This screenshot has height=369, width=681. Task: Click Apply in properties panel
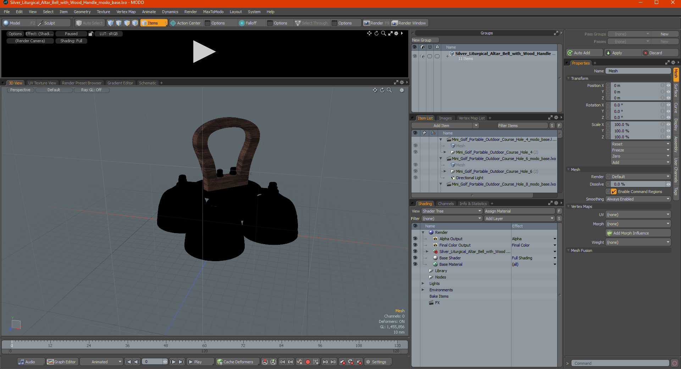point(623,53)
